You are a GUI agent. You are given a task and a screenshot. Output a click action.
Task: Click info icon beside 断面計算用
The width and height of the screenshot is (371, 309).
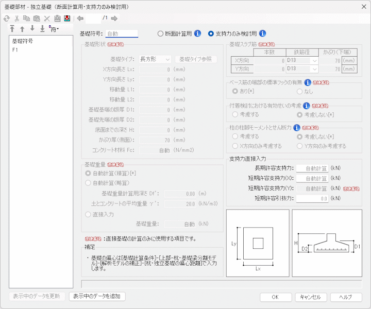point(197,33)
